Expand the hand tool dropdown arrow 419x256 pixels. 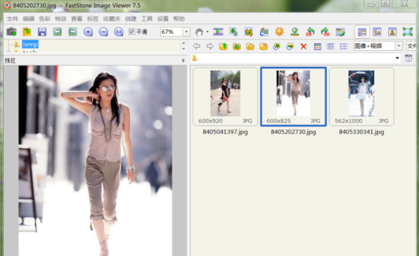tap(207, 32)
